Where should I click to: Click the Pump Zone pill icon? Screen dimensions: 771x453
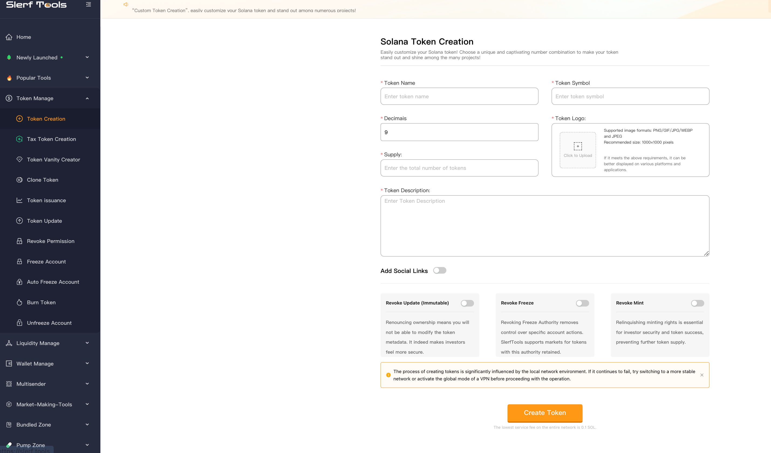click(9, 445)
